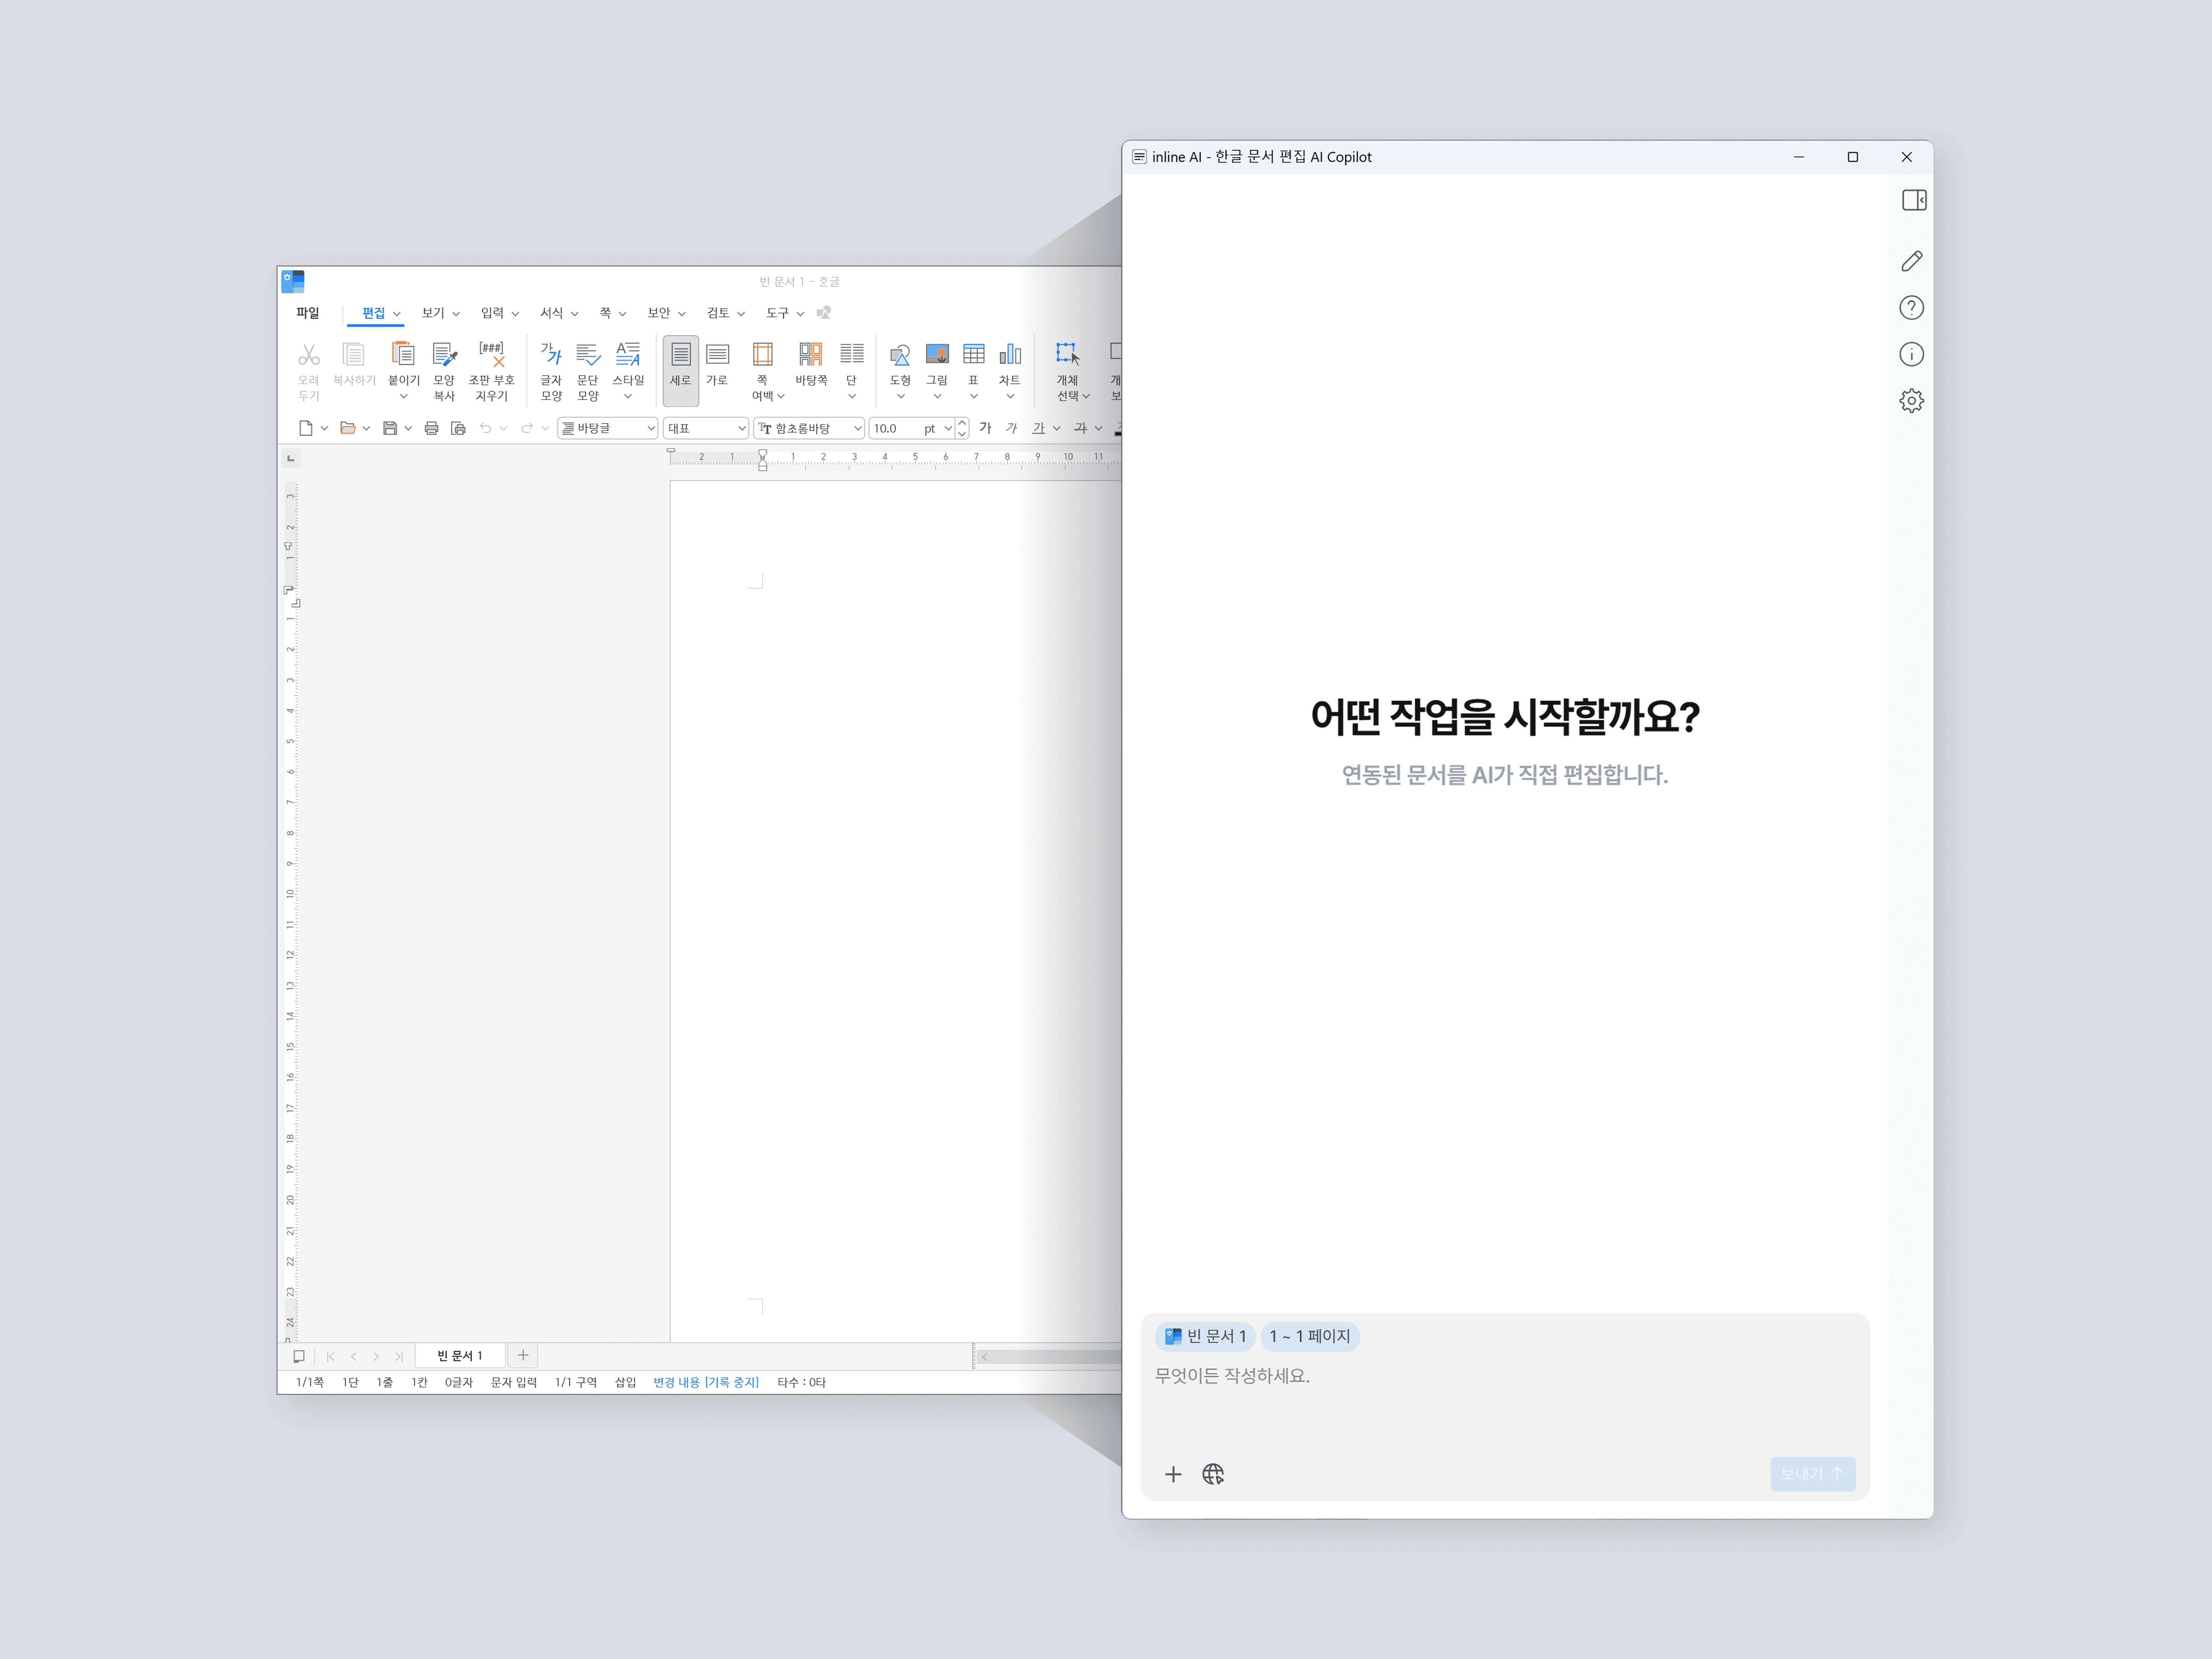Click the 바탕쪽 master page icon
The width and height of the screenshot is (2212, 1659).
tap(811, 354)
